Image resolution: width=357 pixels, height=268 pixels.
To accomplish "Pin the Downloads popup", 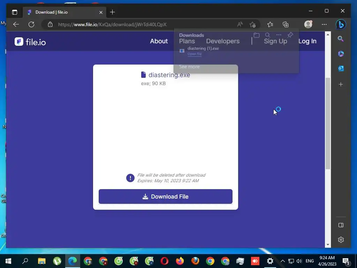I will pyautogui.click(x=290, y=35).
